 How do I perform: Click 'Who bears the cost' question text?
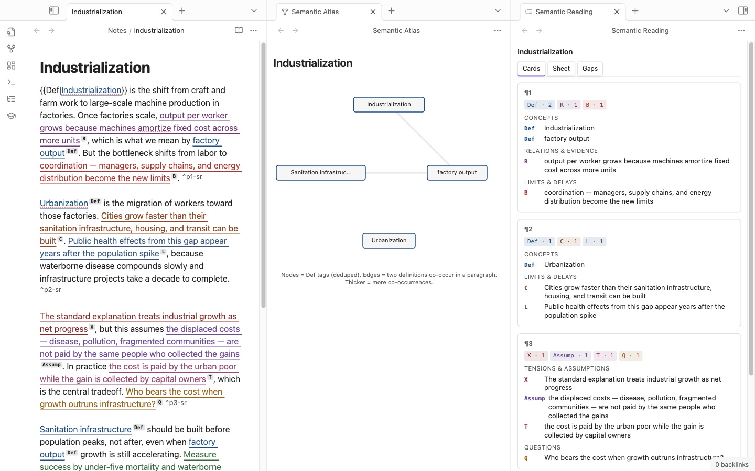click(132, 398)
